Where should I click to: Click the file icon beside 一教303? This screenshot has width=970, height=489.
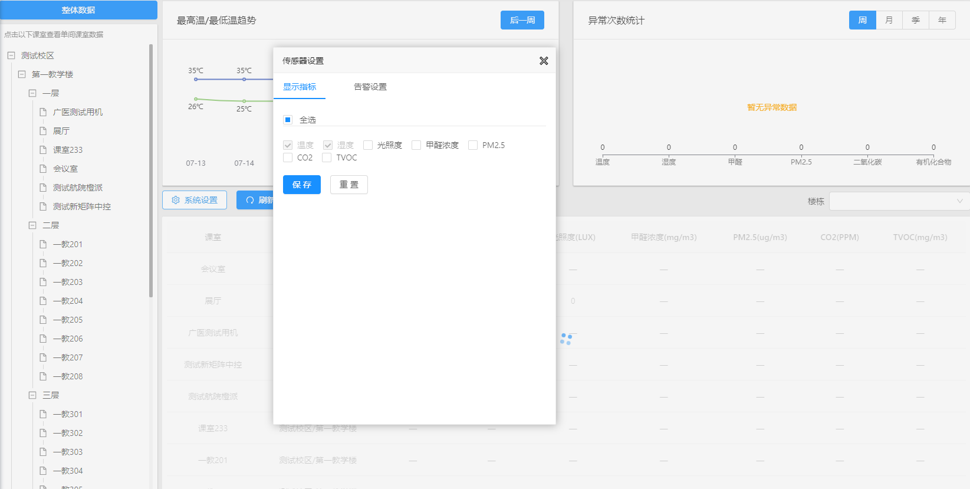click(x=43, y=452)
